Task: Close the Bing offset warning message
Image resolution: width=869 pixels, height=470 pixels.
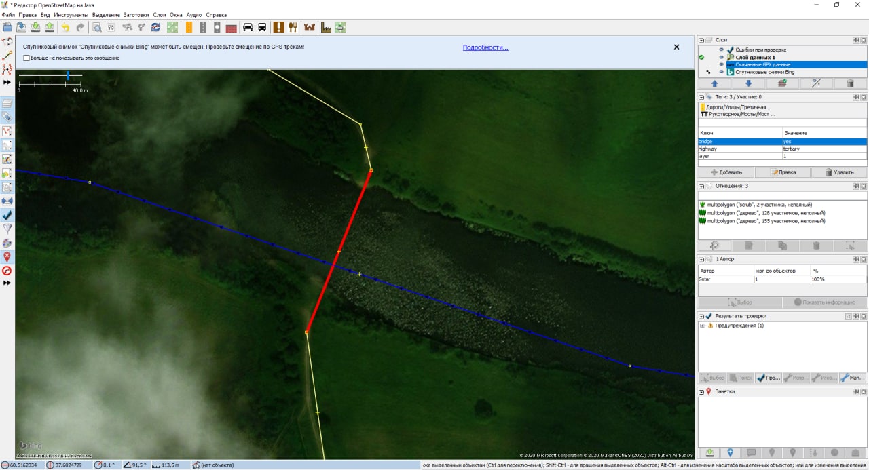Action: (676, 47)
